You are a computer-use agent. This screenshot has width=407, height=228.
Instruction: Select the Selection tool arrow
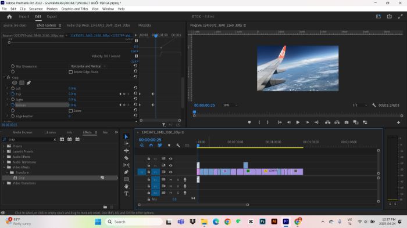(126, 136)
